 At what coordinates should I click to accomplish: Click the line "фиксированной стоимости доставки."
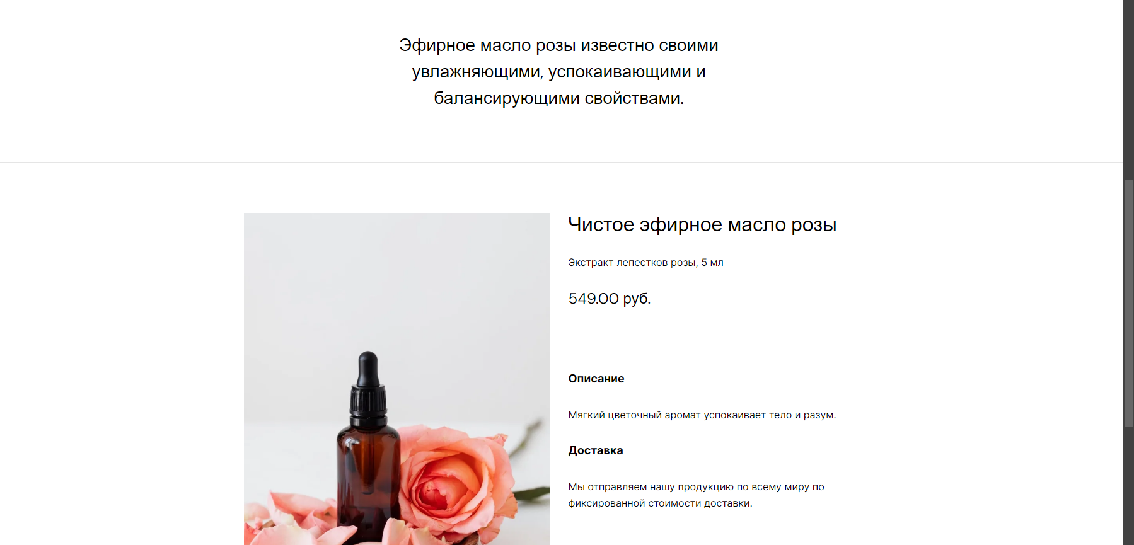(660, 503)
